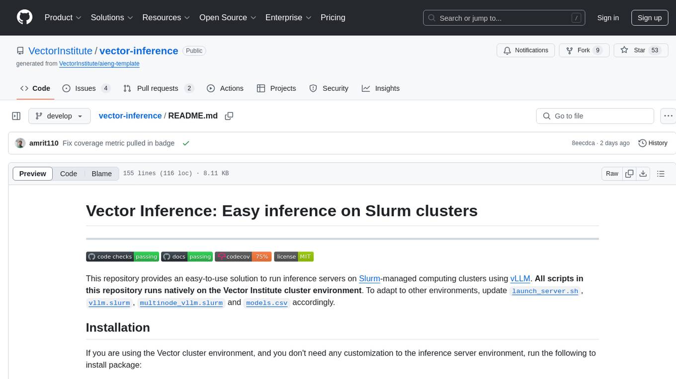Open the vLLM link

[520, 278]
